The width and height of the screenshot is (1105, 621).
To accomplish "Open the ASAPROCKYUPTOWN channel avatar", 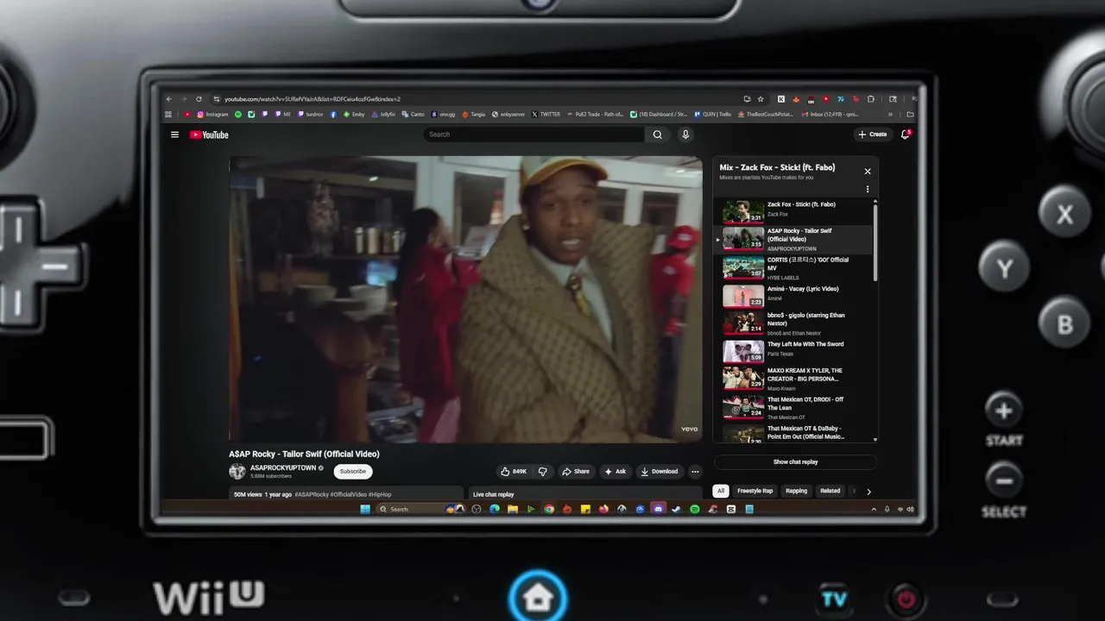I will [237, 471].
